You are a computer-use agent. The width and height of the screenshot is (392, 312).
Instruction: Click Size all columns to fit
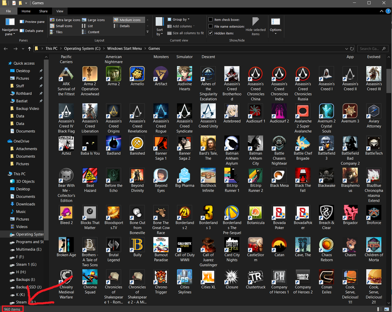185,33
